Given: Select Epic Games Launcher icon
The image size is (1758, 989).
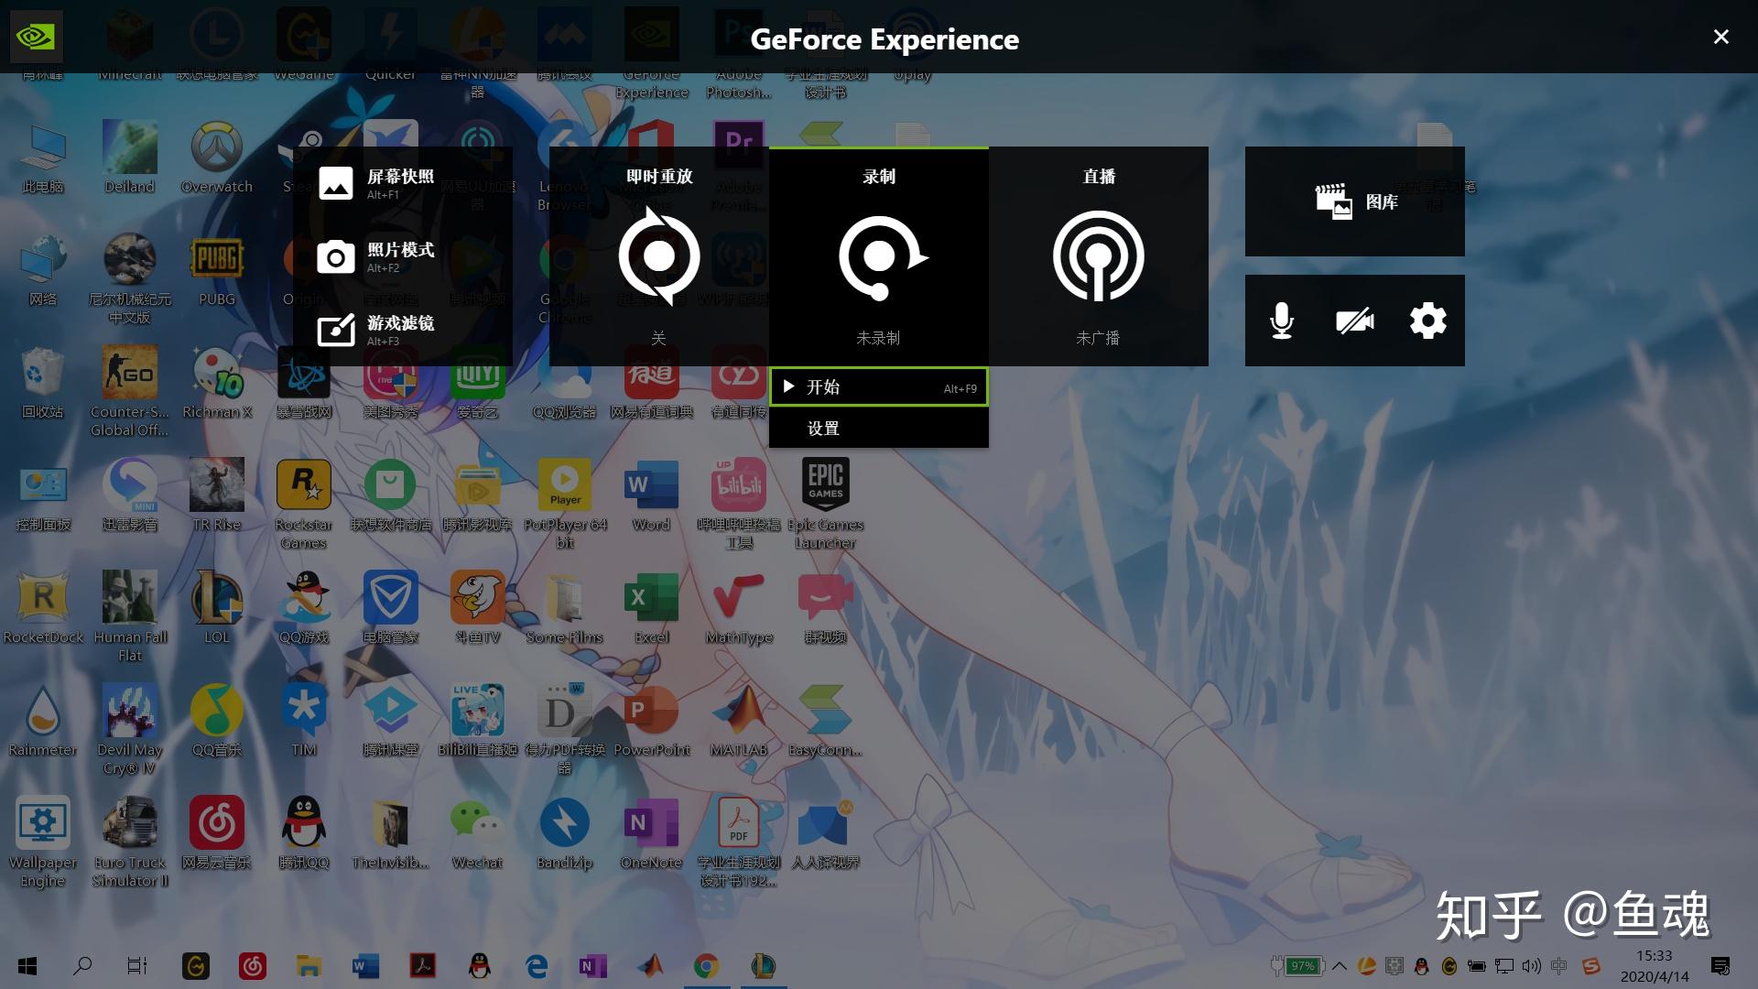Looking at the screenshot, I should pos(825,504).
